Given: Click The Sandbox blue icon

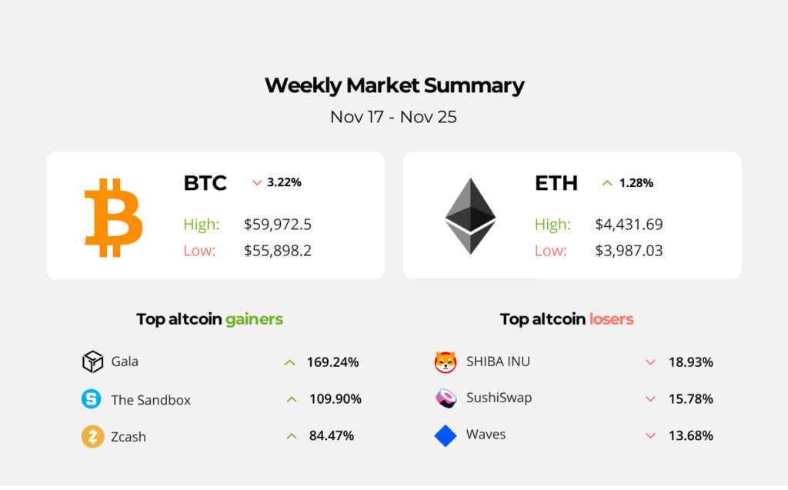Looking at the screenshot, I should click(x=92, y=399).
